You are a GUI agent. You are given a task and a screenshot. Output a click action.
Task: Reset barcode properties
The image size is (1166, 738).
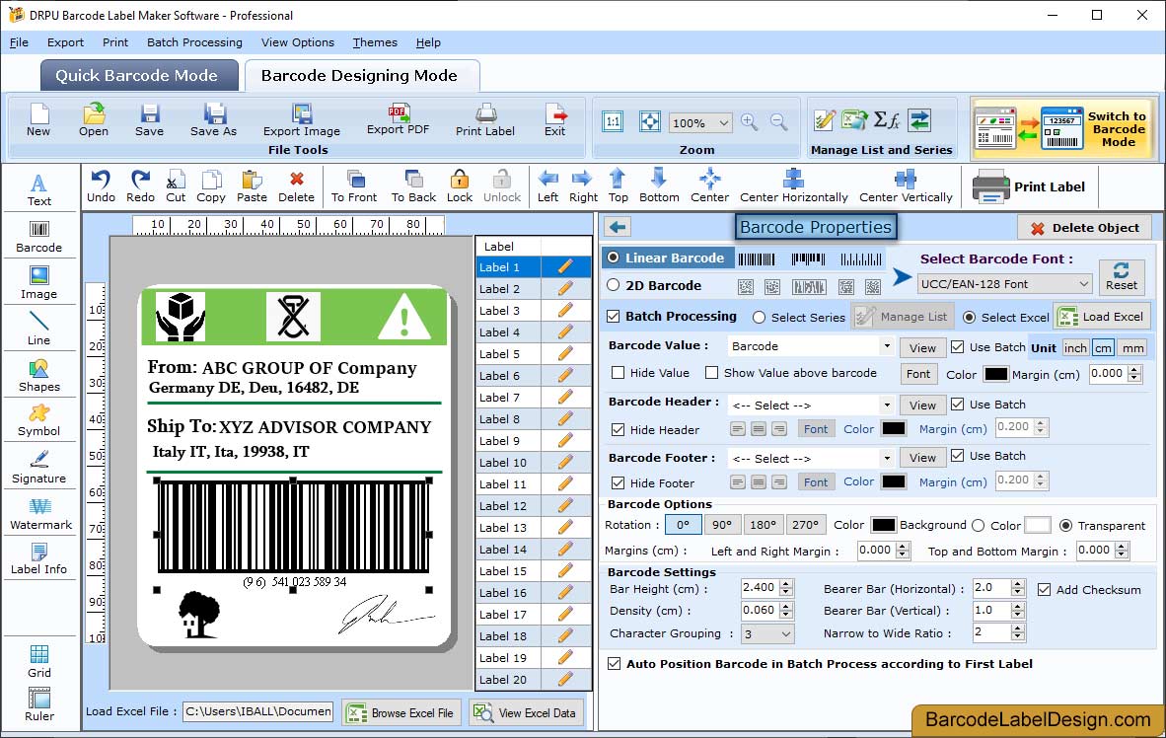coord(1122,276)
